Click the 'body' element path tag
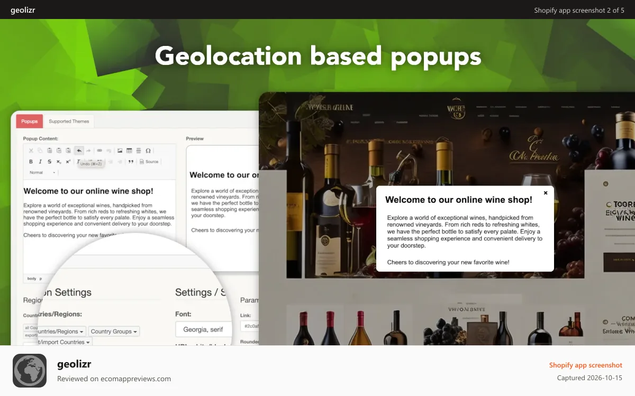Viewport: 635px width, 396px height. 32,278
